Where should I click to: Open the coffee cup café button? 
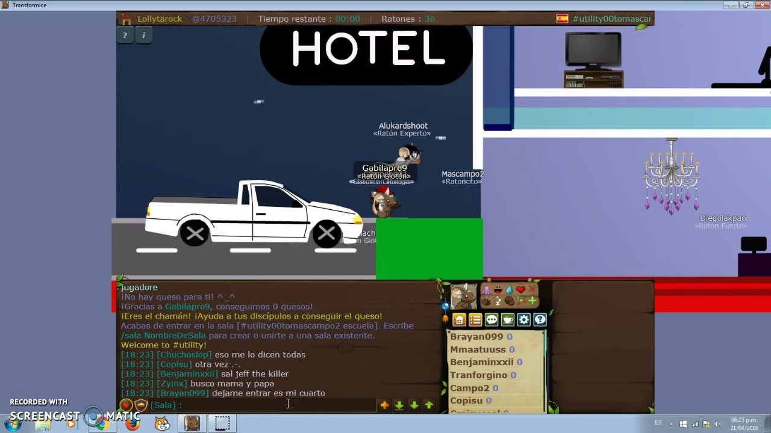(x=508, y=319)
